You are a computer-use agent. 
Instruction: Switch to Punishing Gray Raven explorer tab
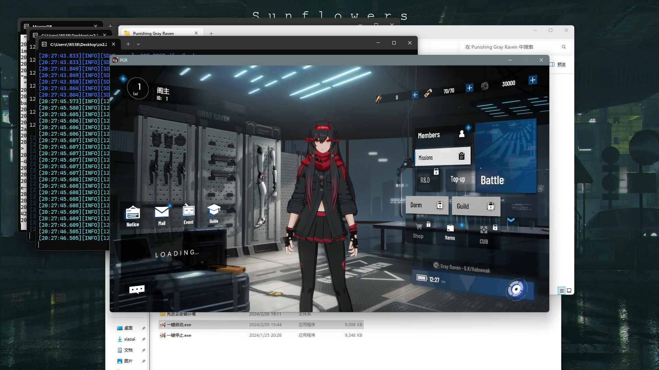tap(153, 33)
